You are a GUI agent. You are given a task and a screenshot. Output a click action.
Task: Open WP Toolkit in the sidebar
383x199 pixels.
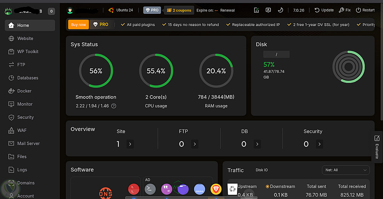(x=30, y=52)
